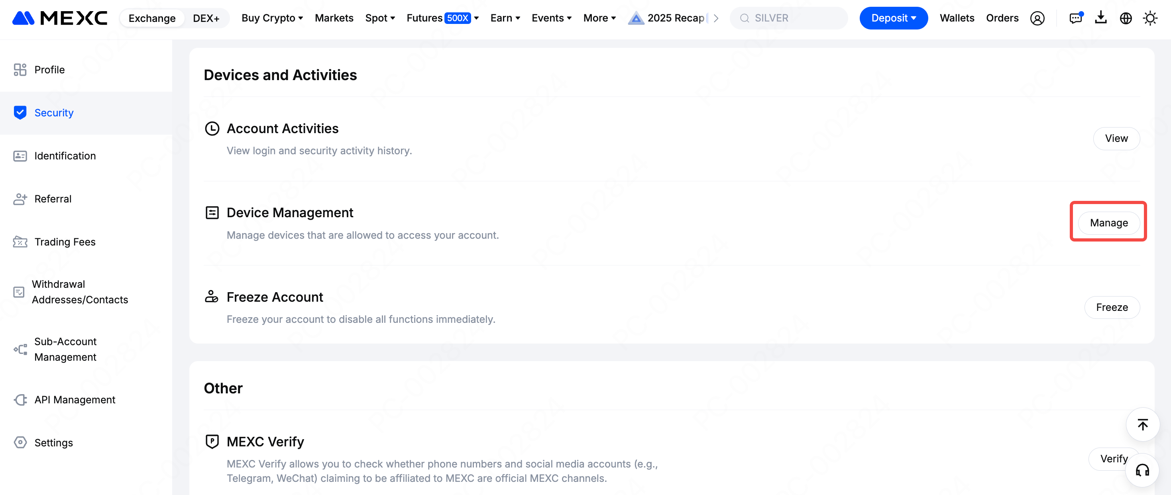This screenshot has width=1171, height=495.
Task: Click the app download icon
Action: point(1101,18)
